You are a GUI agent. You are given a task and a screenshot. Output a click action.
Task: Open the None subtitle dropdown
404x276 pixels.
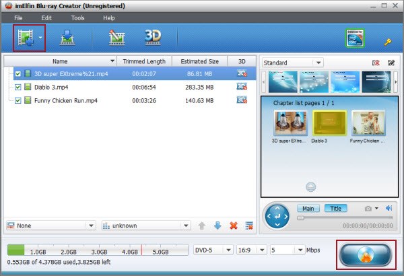tap(91, 226)
